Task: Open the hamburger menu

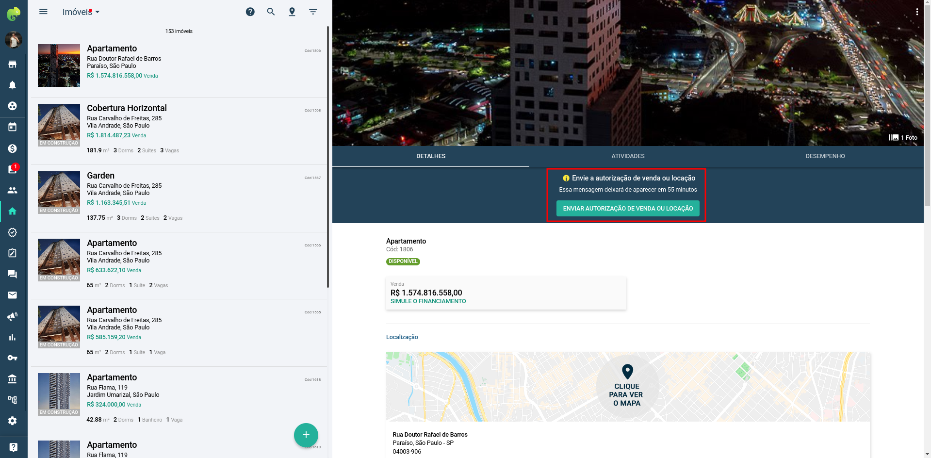Action: click(x=43, y=12)
